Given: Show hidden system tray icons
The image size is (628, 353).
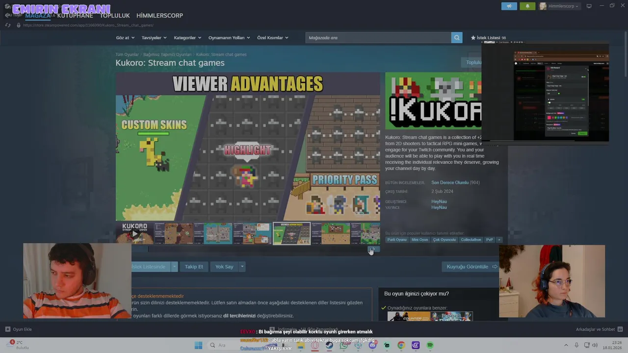Looking at the screenshot, I should pyautogui.click(x=566, y=345).
